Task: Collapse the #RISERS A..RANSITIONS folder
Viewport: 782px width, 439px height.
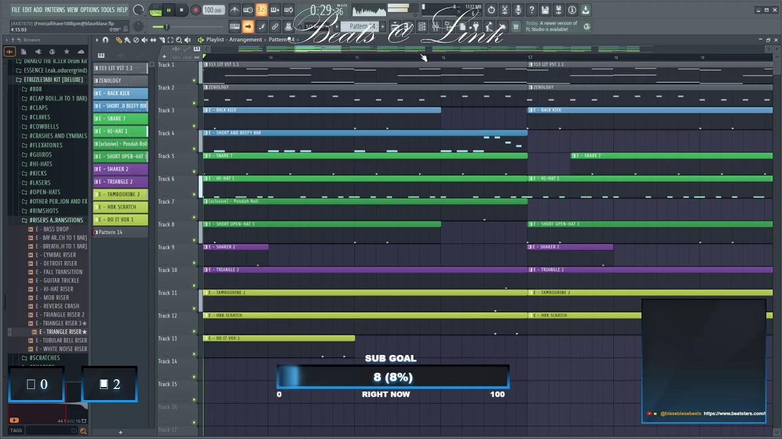Action: 53,220
